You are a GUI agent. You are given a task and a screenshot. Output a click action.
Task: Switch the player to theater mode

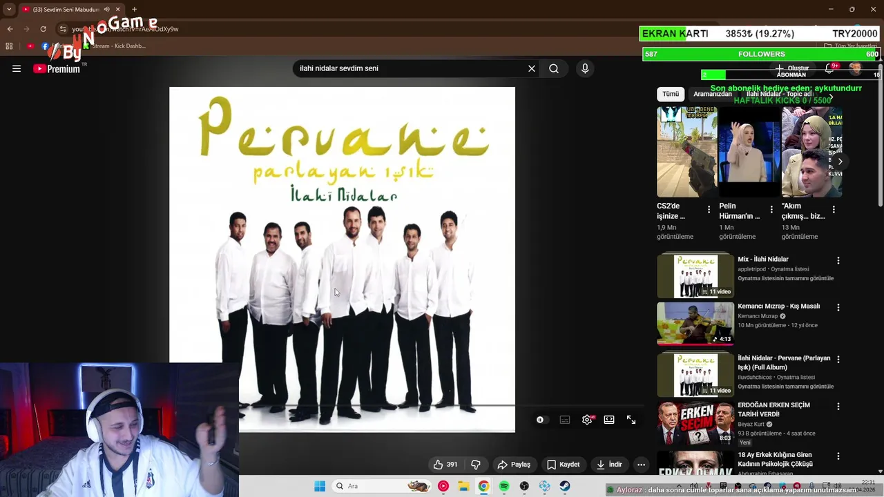609,420
